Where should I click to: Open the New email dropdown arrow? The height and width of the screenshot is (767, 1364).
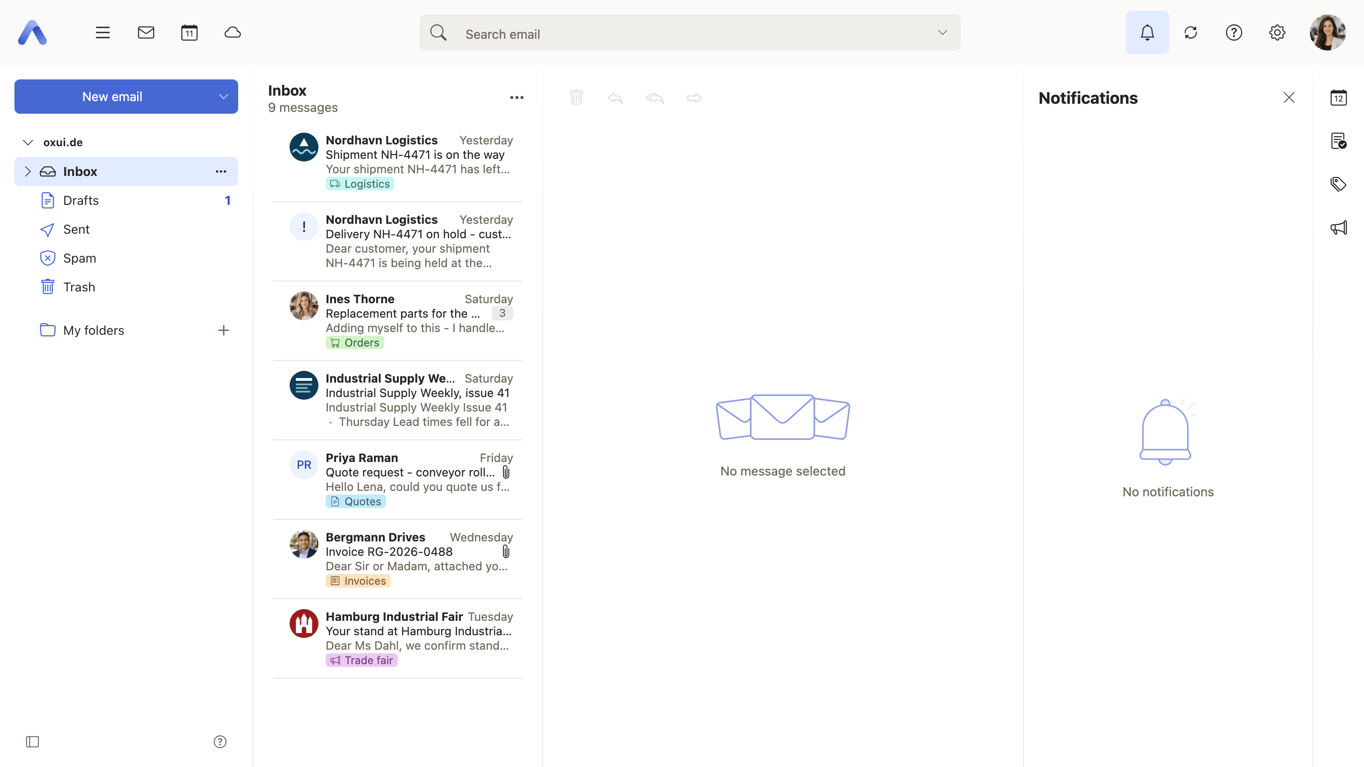[x=223, y=97]
